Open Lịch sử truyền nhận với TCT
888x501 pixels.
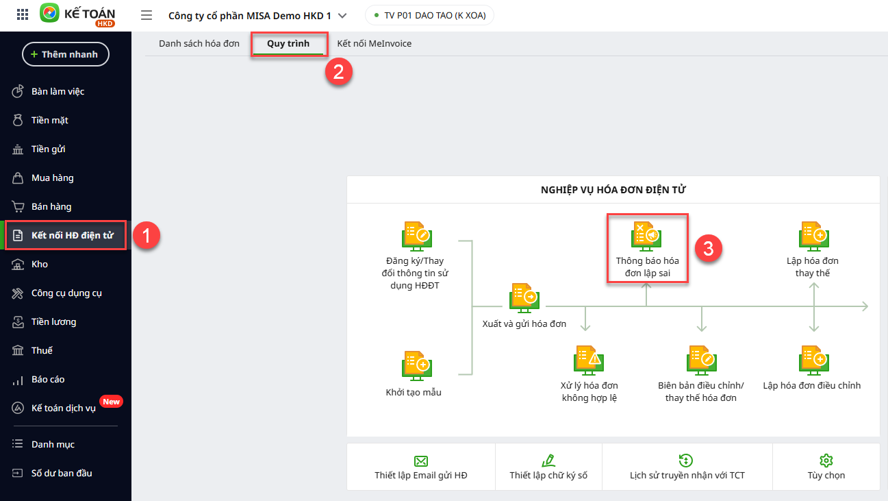coord(687,467)
